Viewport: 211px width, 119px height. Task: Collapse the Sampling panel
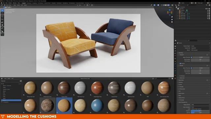181,53
